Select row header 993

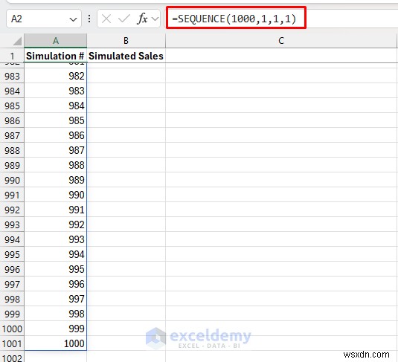pos(12,224)
